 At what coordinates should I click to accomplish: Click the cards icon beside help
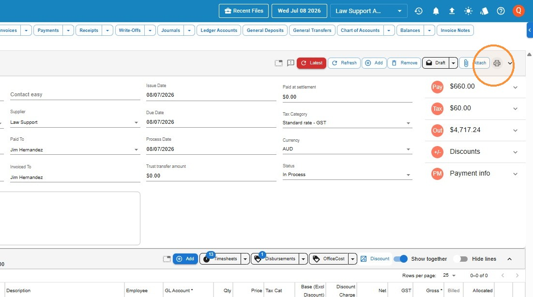point(485,11)
